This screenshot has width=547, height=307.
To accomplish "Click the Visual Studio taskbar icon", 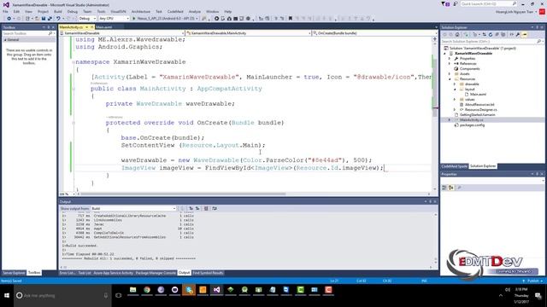I will [x=216, y=290].
